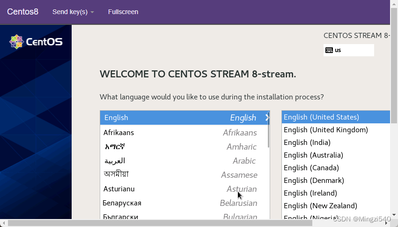This screenshot has height=227, width=398.
Task: Click the keyboard layout icon
Action: [x=329, y=50]
